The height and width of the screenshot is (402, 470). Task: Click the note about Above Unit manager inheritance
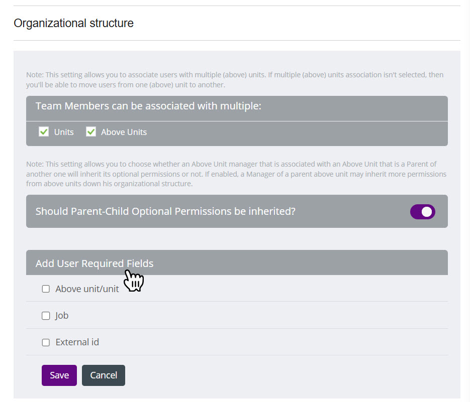point(235,174)
